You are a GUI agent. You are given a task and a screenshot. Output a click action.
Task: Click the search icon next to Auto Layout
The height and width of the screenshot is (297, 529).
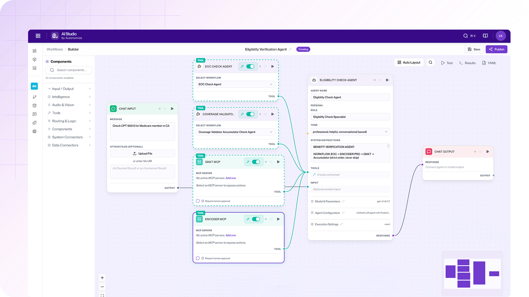(x=430, y=62)
